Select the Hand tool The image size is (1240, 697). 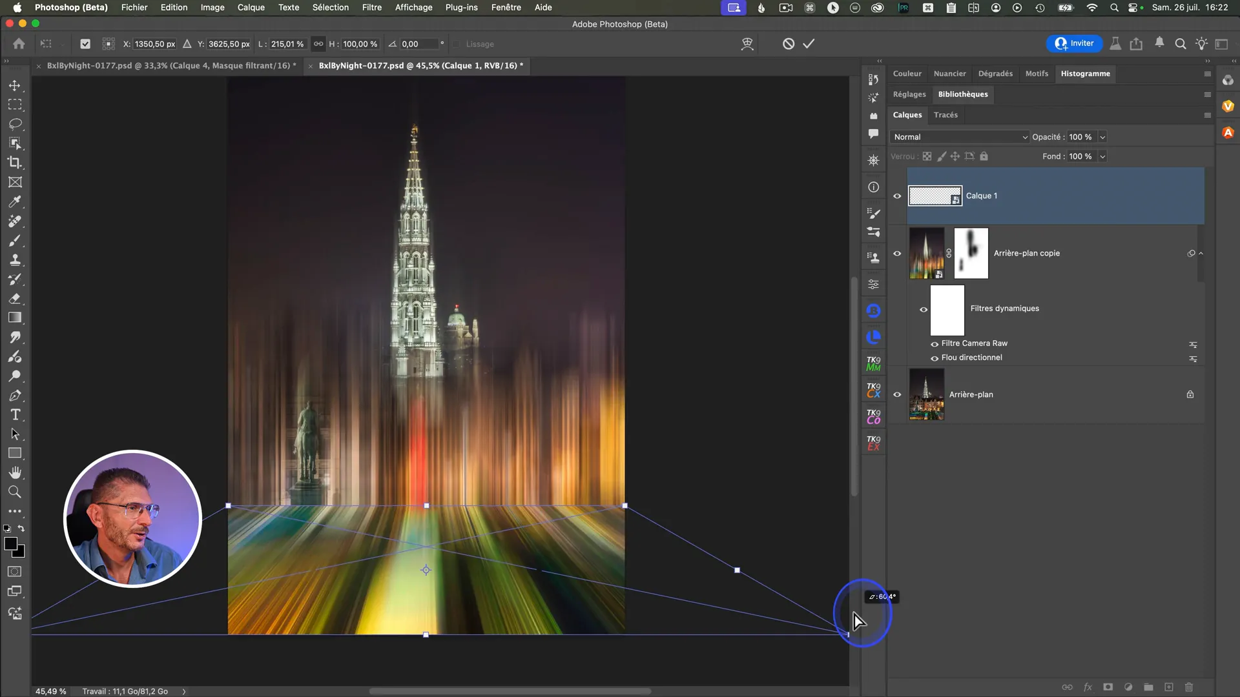(x=15, y=472)
